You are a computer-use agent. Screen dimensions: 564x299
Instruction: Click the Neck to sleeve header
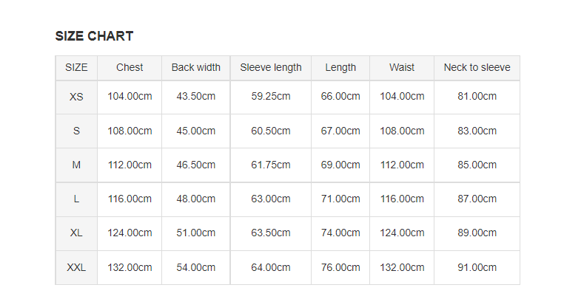pyautogui.click(x=477, y=67)
